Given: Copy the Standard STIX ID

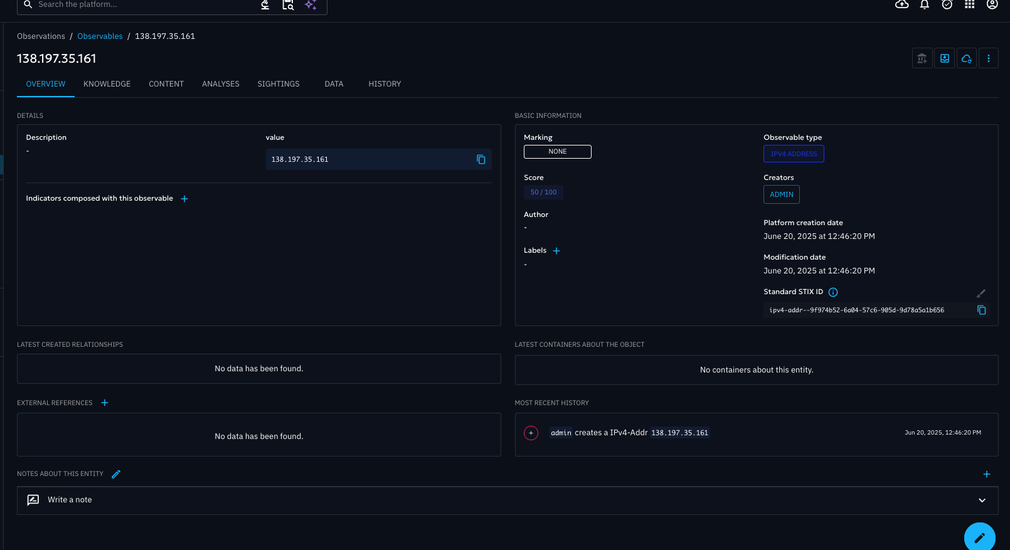Looking at the screenshot, I should coord(982,310).
